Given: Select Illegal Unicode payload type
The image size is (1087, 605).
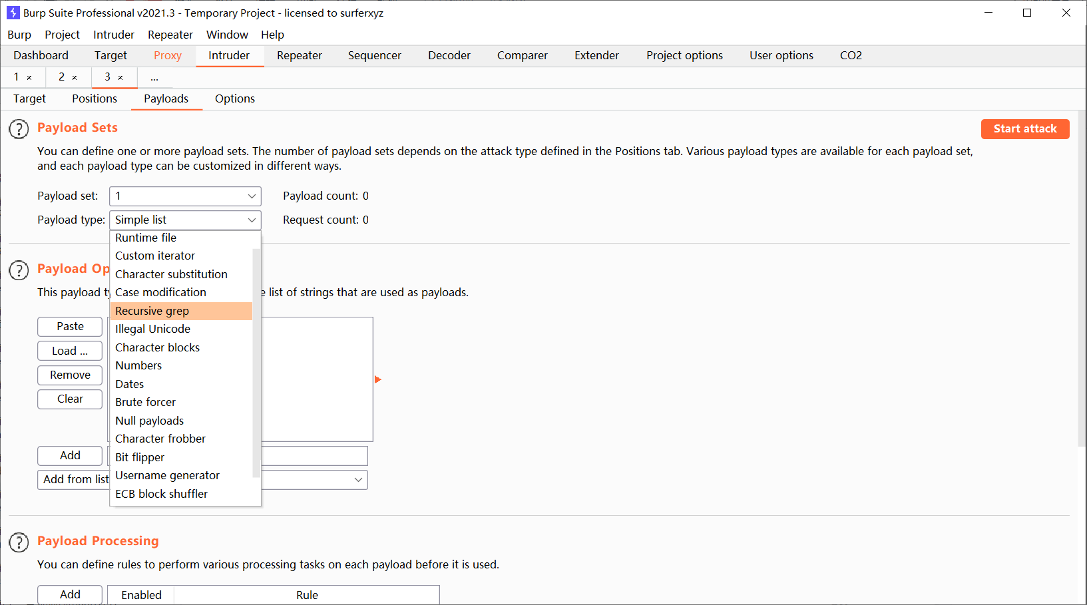Looking at the screenshot, I should point(181,329).
